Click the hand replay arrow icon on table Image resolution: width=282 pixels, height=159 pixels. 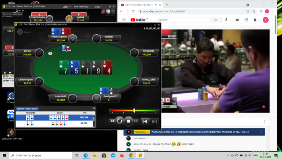[x=113, y=12]
